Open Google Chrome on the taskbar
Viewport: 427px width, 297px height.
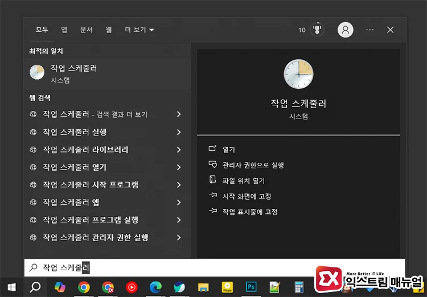coord(84,287)
